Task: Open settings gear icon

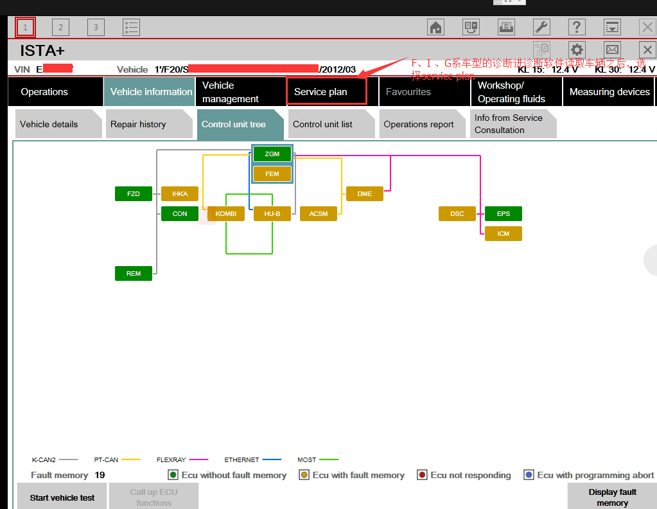Action: click(577, 50)
